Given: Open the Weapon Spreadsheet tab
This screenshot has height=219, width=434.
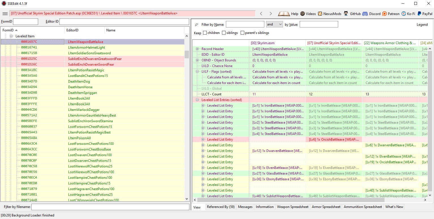Looking at the screenshot, I should (x=293, y=207).
